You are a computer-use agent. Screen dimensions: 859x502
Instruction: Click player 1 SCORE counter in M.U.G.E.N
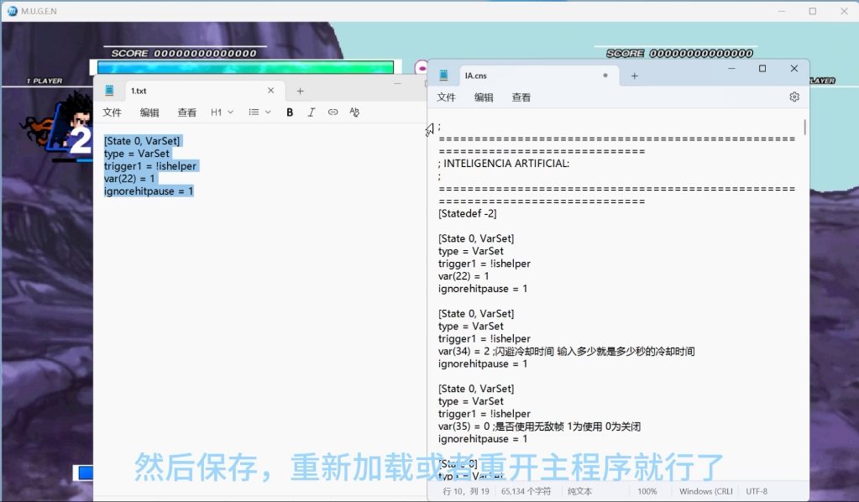(x=184, y=53)
